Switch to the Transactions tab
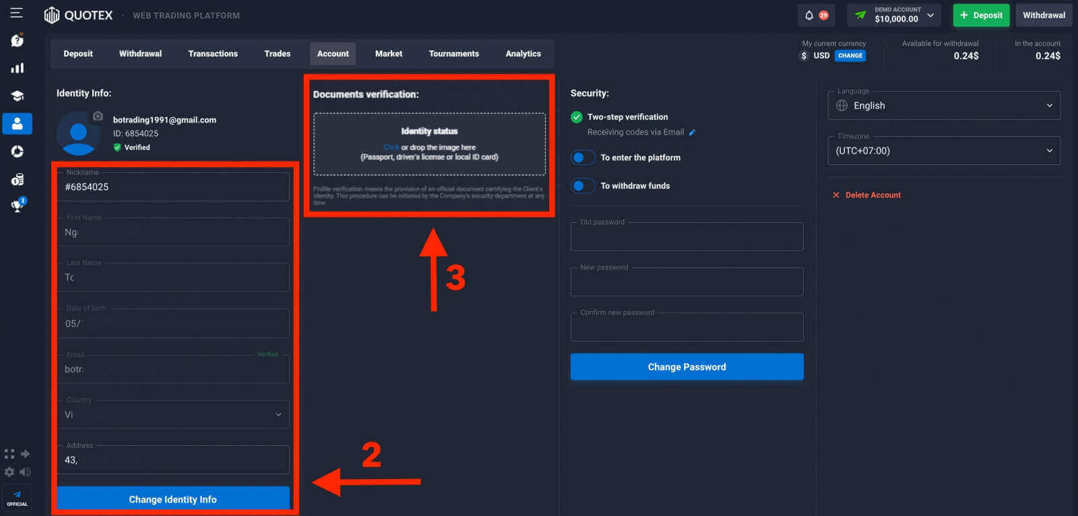Screen dimensions: 1078x516 (213, 54)
